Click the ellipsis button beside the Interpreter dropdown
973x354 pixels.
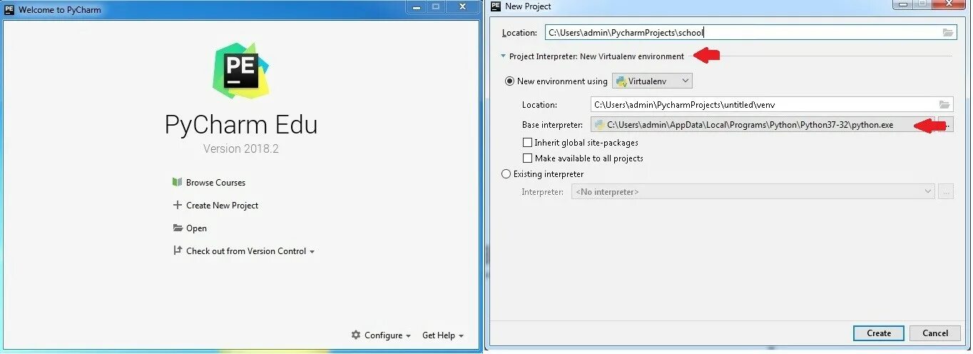(x=946, y=191)
